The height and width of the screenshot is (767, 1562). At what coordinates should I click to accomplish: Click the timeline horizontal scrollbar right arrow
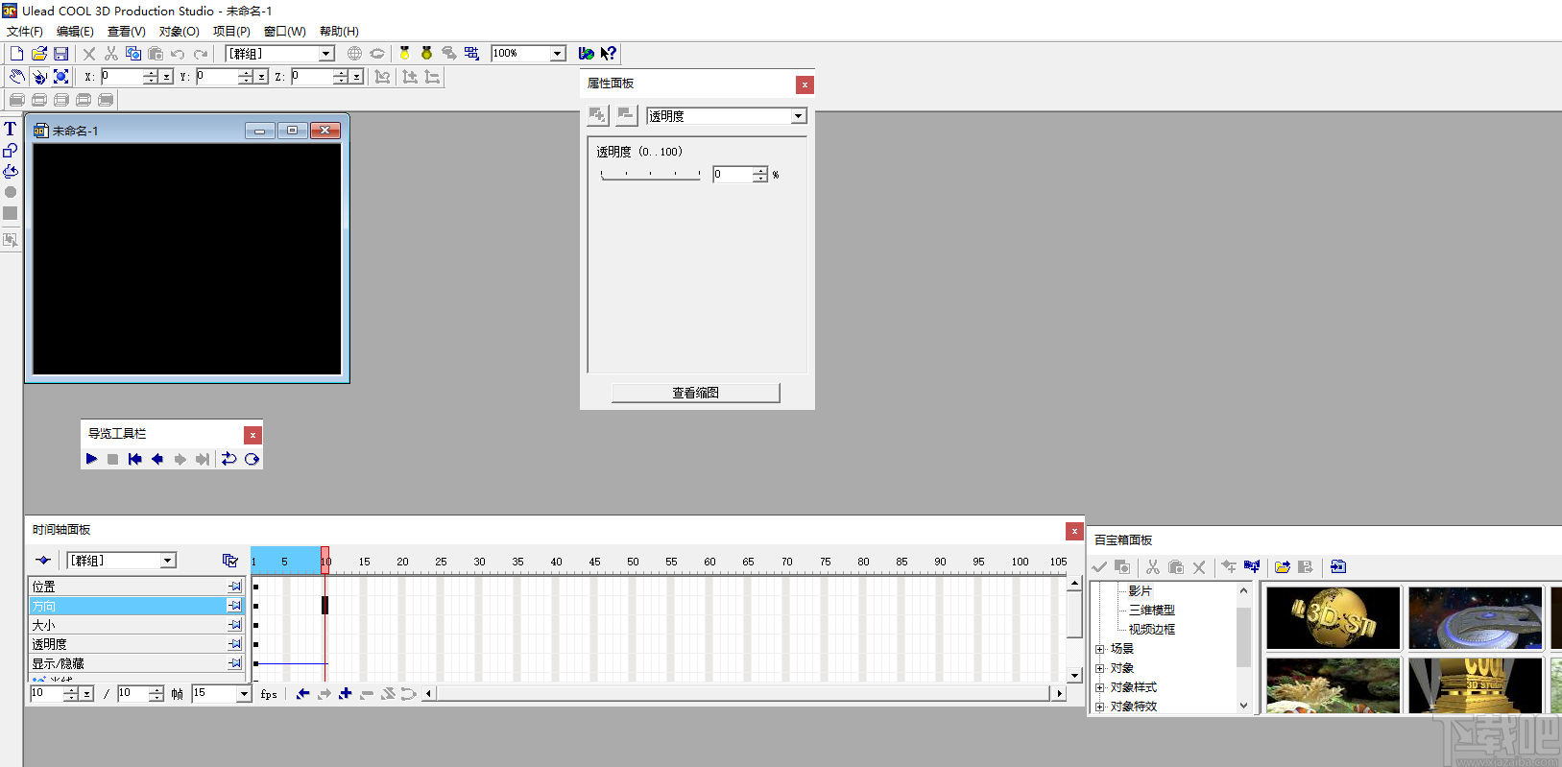point(1059,693)
